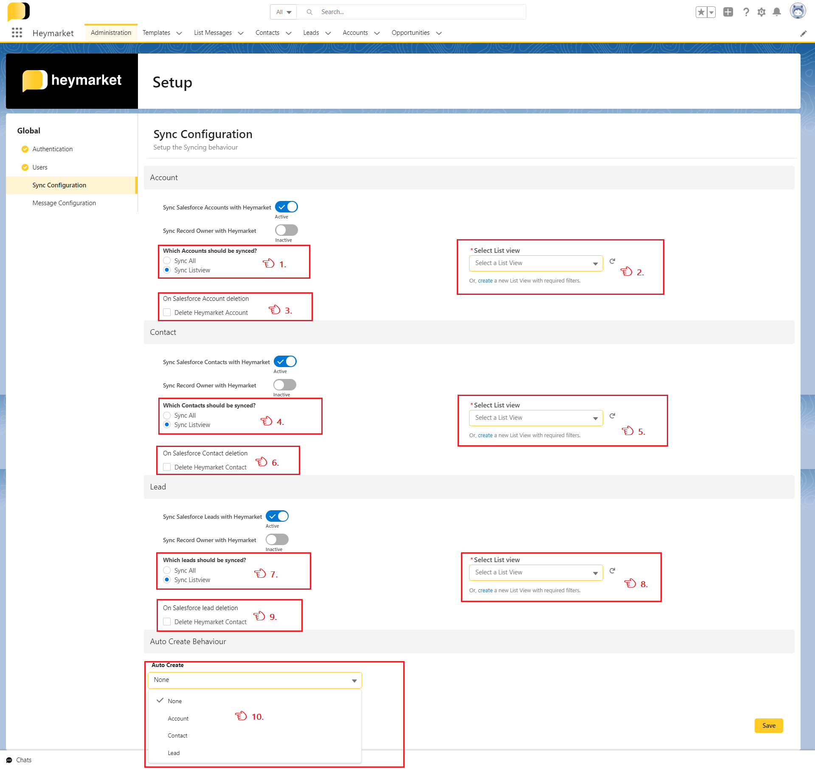
Task: Open the notifications bell icon
Action: point(777,12)
